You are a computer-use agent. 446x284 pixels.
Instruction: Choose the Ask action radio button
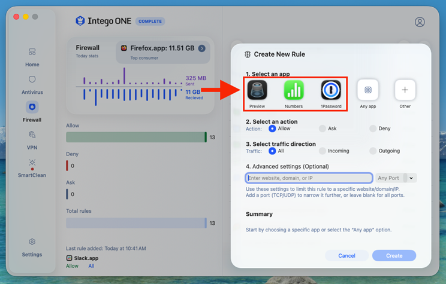pos(323,129)
